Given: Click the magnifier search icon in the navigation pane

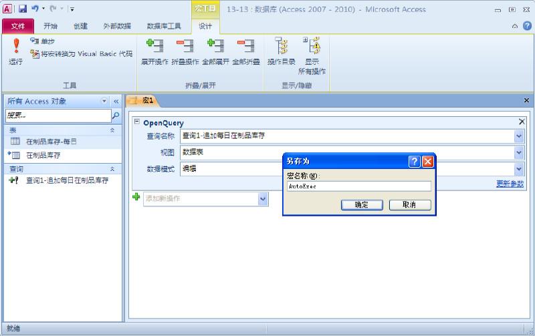Looking at the screenshot, I should tap(116, 116).
